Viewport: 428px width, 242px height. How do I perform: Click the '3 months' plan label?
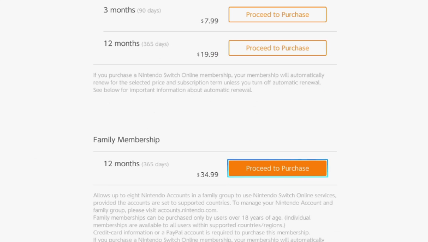[x=119, y=10]
